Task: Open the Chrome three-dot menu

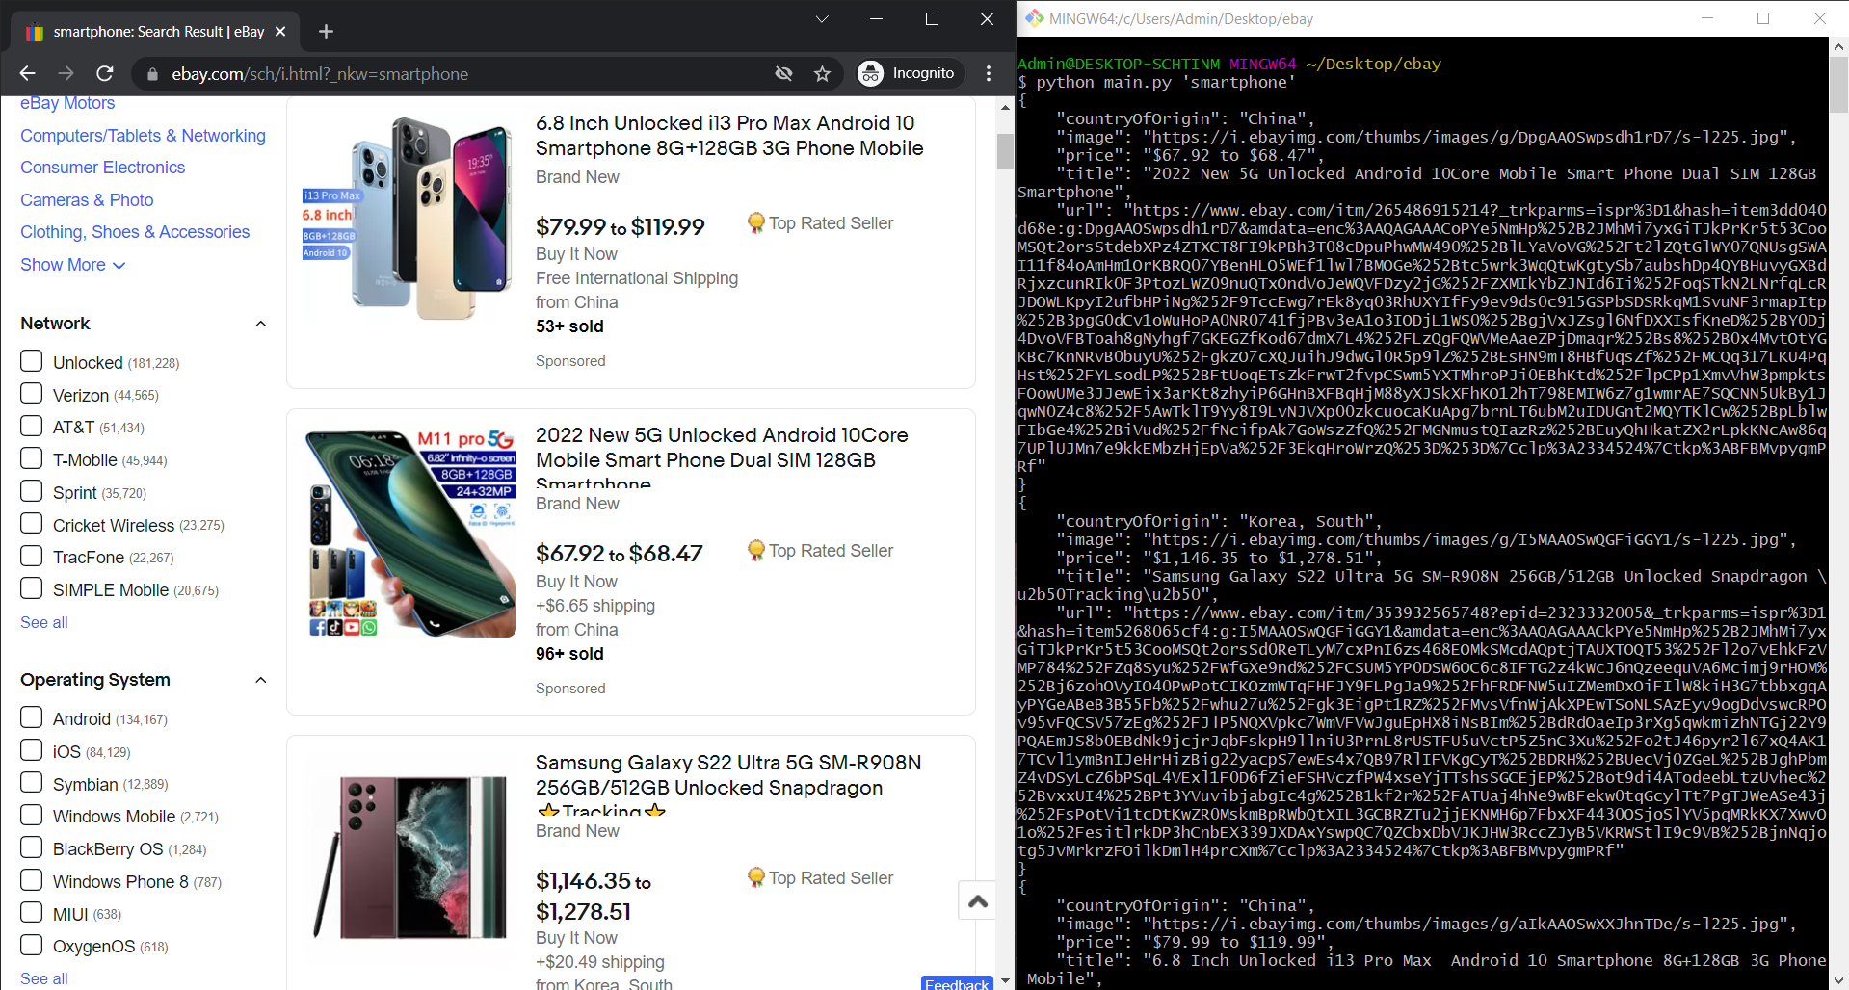Action: (989, 73)
